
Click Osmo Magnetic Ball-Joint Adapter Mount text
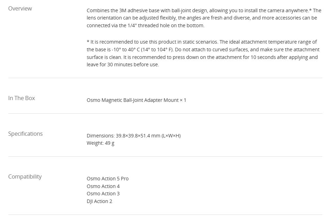click(x=133, y=100)
